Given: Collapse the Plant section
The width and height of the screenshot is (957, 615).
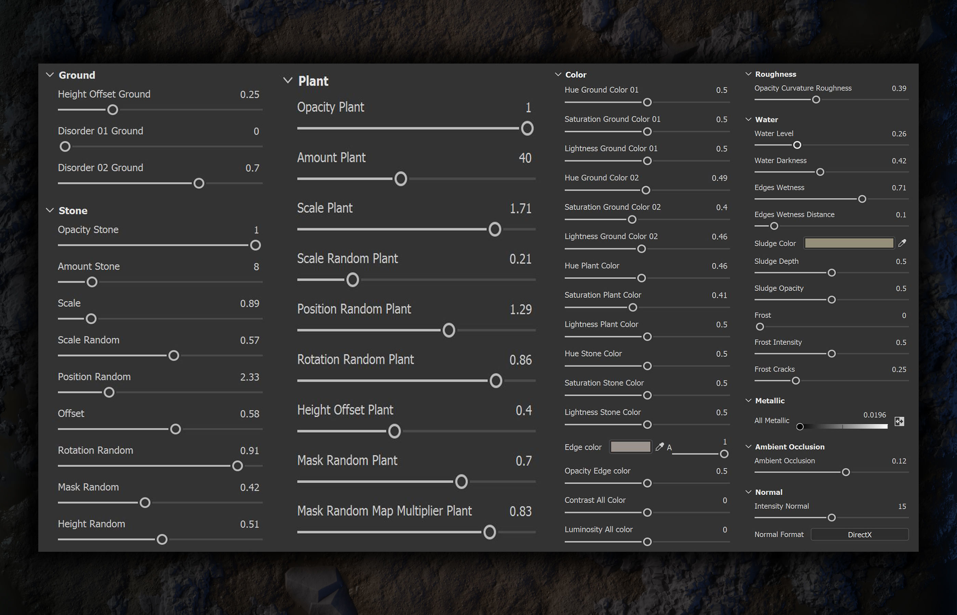Looking at the screenshot, I should point(287,80).
